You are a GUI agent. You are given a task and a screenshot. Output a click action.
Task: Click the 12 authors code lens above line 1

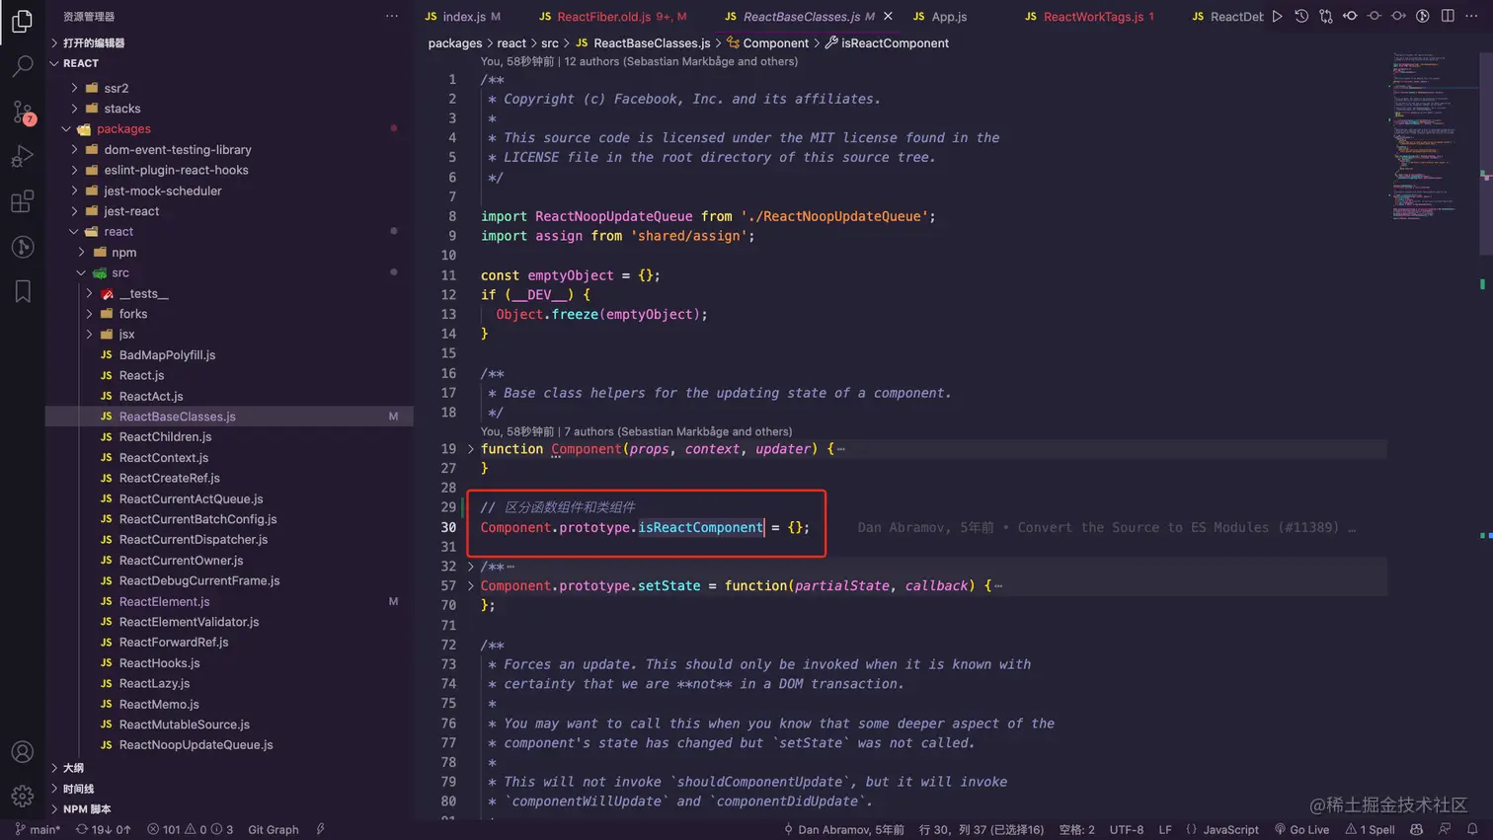point(680,61)
